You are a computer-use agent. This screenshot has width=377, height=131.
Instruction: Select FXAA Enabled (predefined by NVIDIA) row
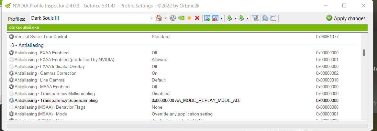click(x=184, y=60)
